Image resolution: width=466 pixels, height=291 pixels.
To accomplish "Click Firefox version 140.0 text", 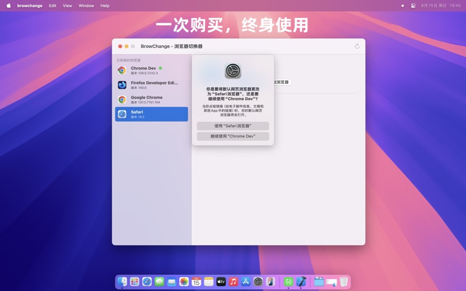I will click(x=139, y=88).
